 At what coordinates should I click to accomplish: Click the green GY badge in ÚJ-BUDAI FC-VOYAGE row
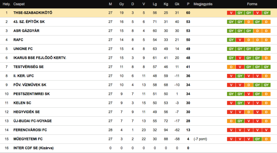[x=240, y=121]
